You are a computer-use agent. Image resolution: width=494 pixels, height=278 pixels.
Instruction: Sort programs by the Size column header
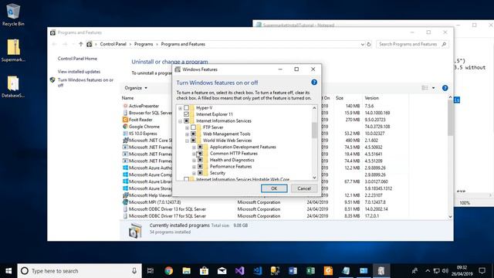340,98
